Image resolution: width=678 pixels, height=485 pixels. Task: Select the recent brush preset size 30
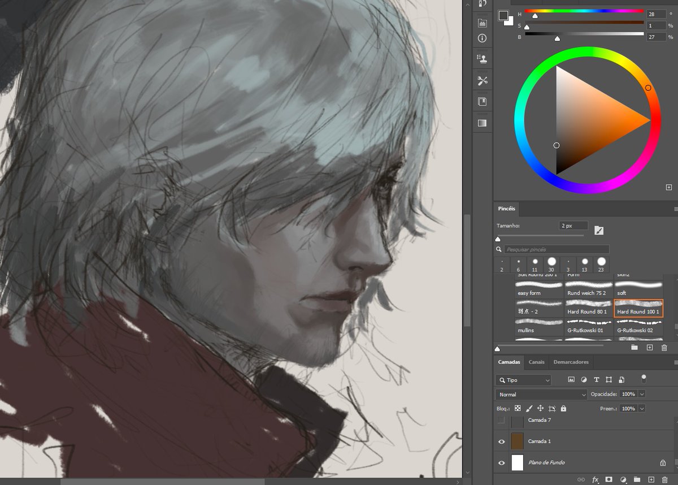click(551, 266)
